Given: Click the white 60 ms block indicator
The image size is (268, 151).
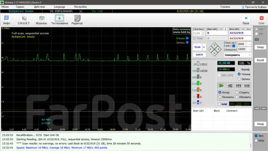Looking at the screenshot, I should (x=198, y=64).
